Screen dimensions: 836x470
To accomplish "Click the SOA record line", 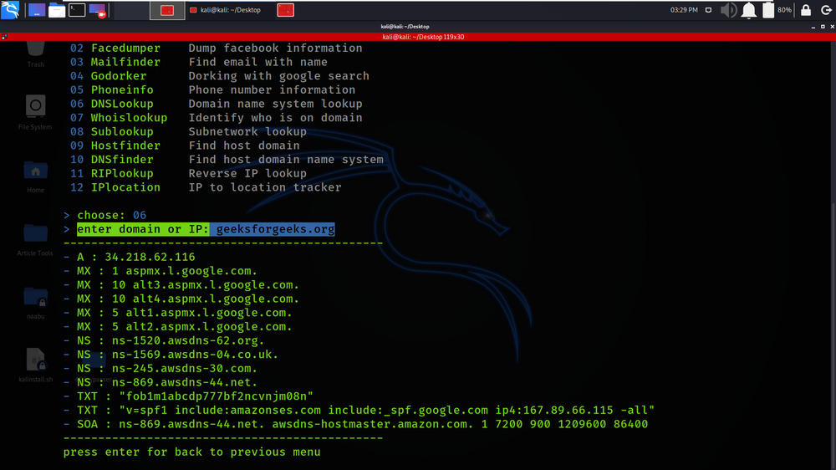I will (355, 424).
